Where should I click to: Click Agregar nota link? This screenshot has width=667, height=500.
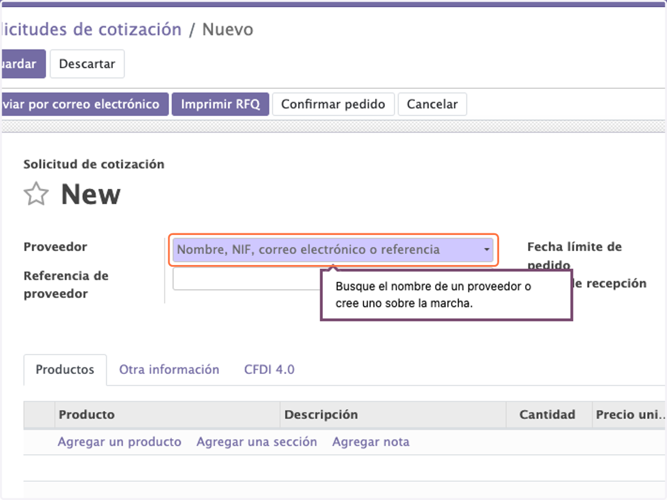click(x=371, y=442)
